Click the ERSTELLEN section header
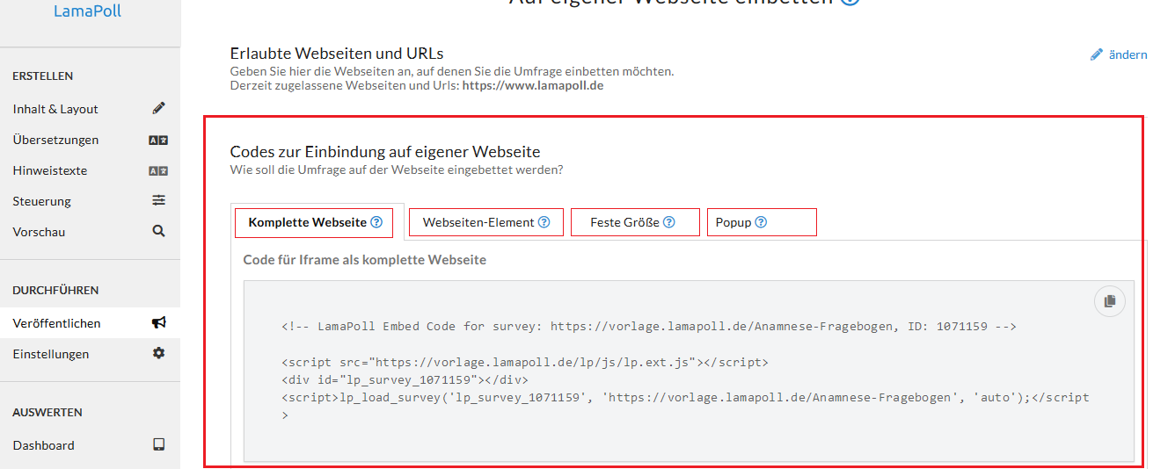Screen dimensions: 1153x469 click(43, 76)
